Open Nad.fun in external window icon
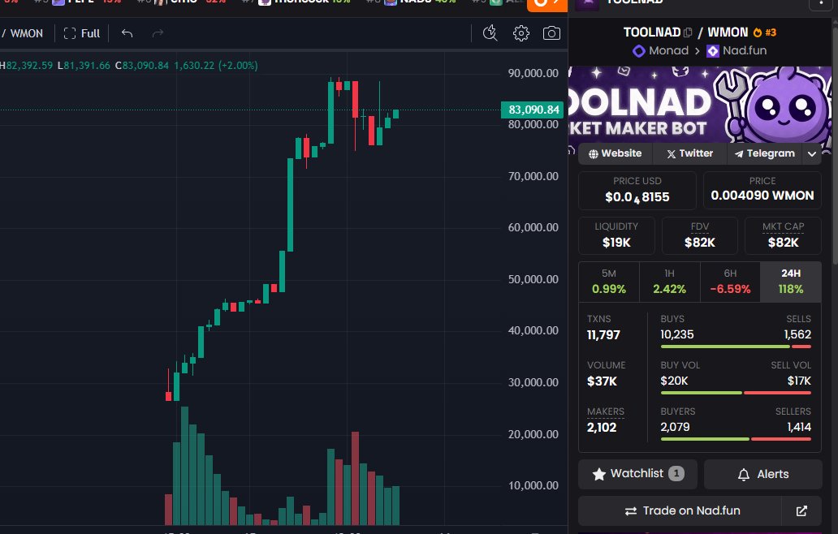838x534 pixels. click(801, 511)
